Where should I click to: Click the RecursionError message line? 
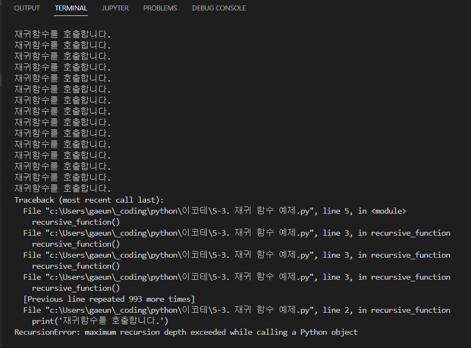coord(186,332)
